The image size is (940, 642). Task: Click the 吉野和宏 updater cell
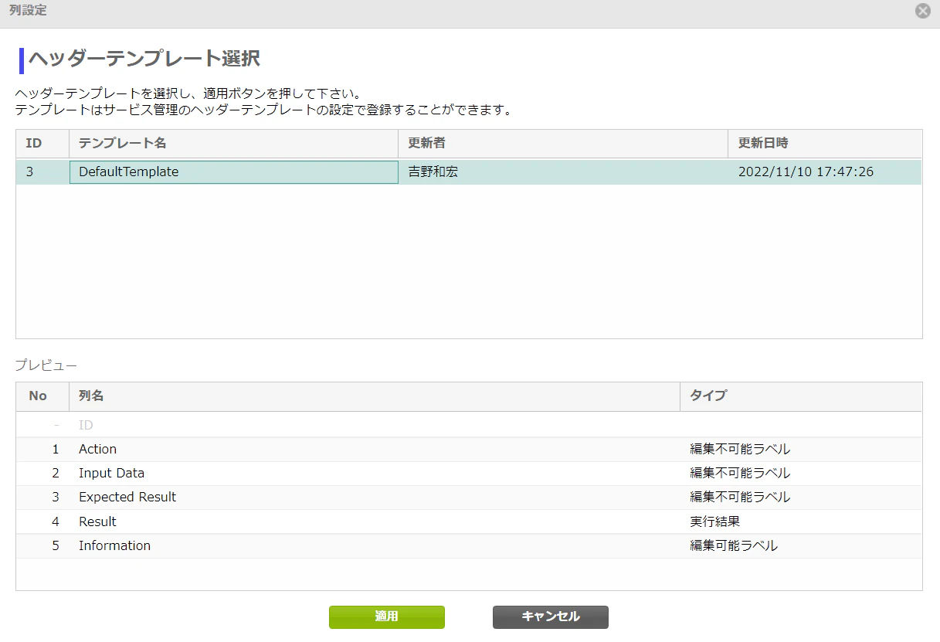[563, 172]
